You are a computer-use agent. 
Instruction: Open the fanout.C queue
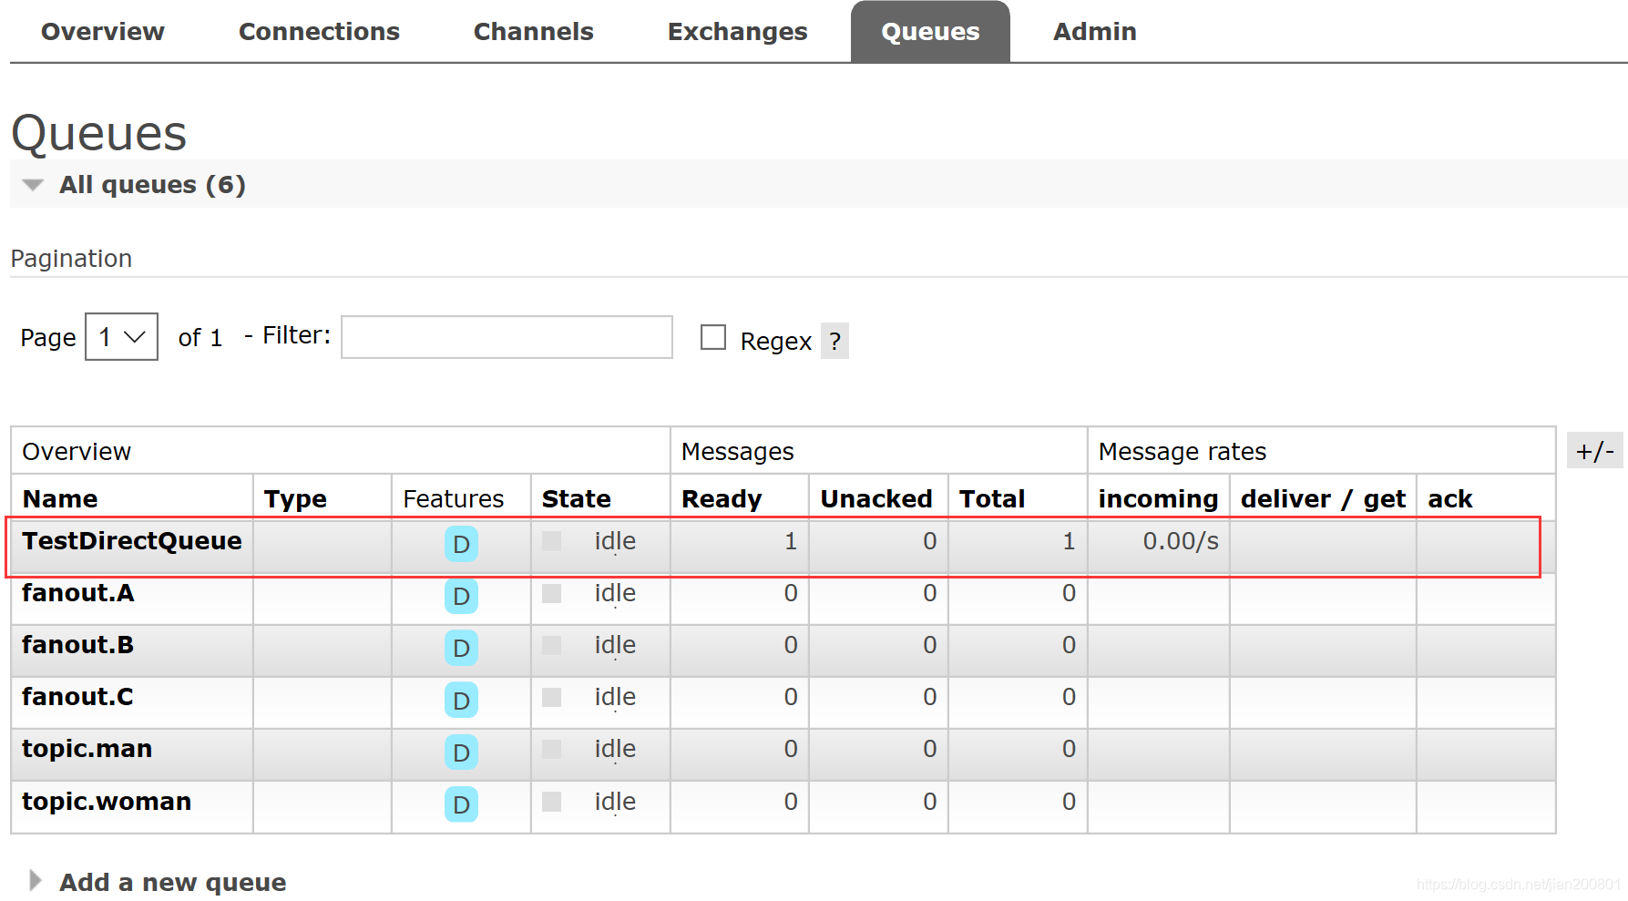coord(77,697)
